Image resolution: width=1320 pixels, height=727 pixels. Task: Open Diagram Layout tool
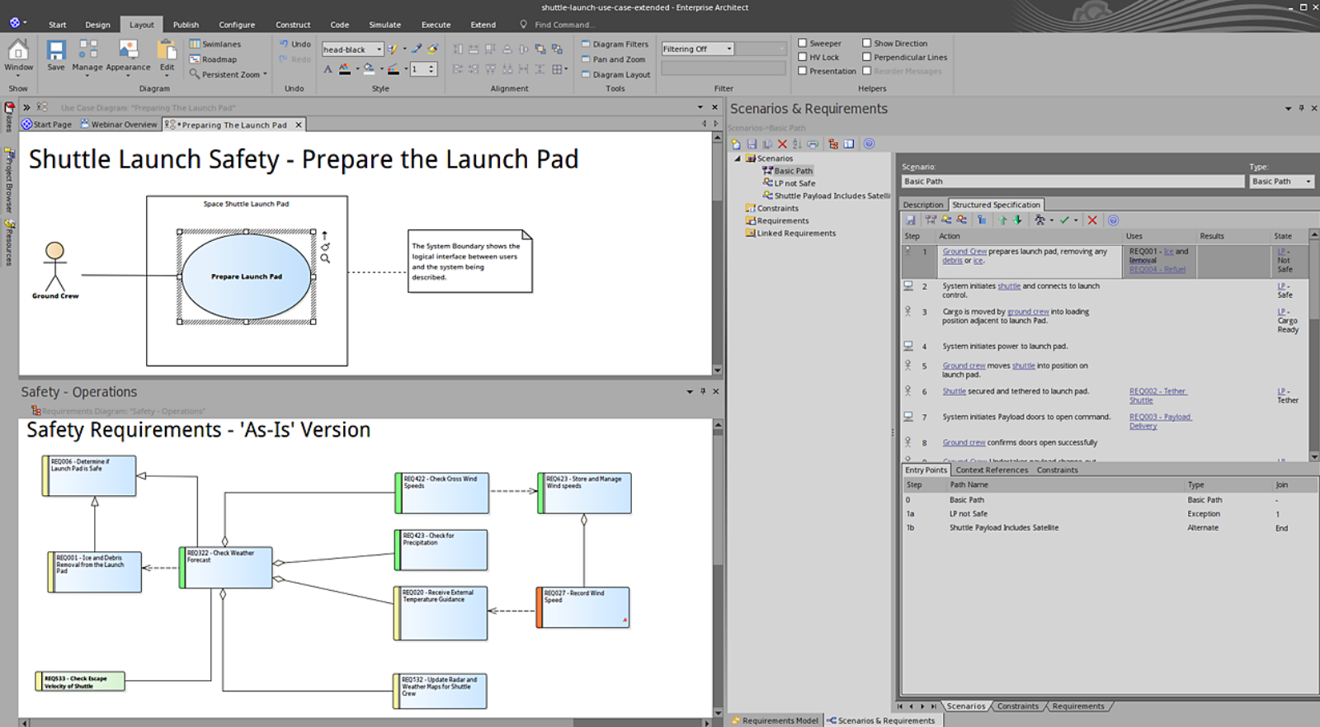pyautogui.click(x=615, y=74)
